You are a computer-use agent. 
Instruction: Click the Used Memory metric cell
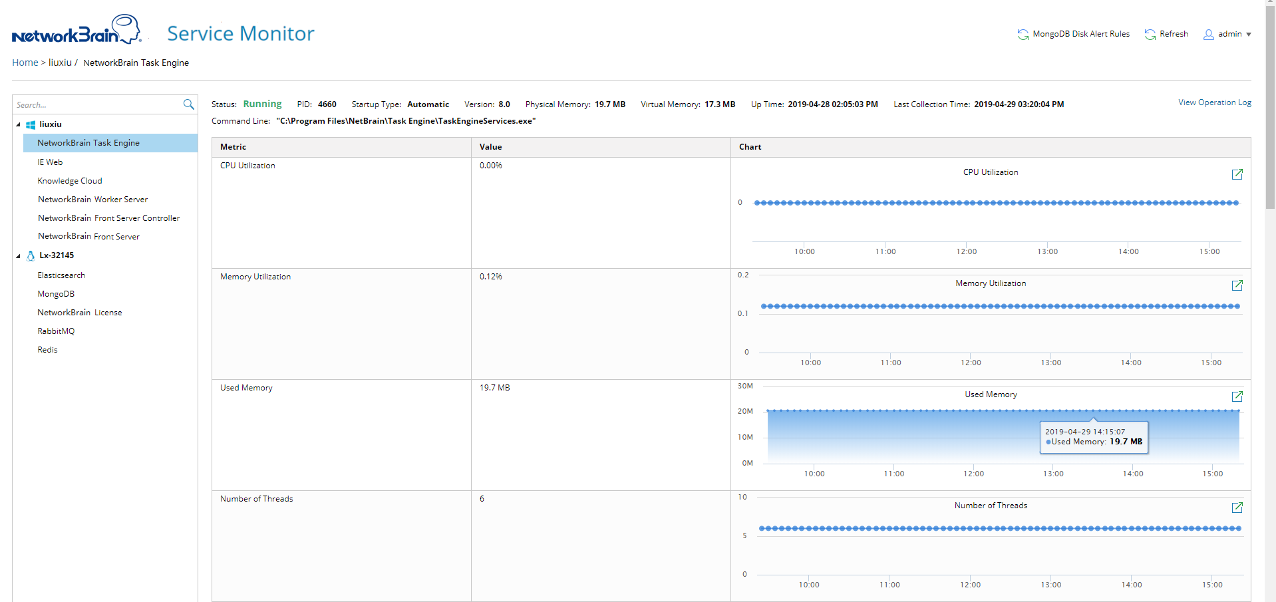tap(341, 435)
